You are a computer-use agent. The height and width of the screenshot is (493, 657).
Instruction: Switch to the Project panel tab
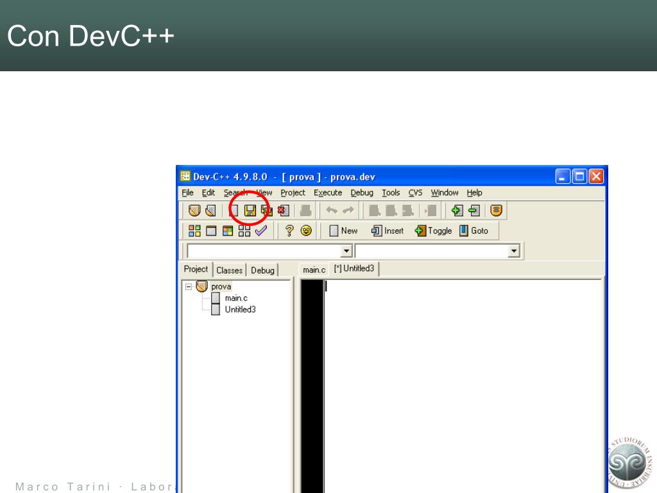196,269
